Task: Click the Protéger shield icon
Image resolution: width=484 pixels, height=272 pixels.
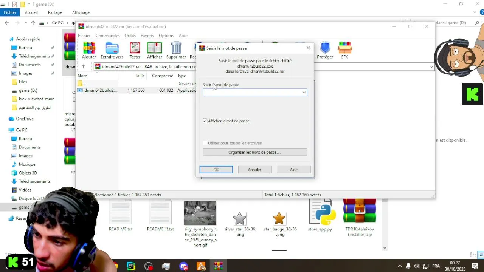Action: [x=325, y=50]
